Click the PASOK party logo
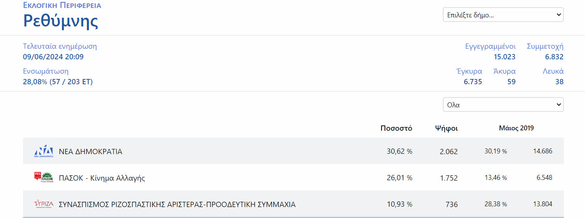This screenshot has width=585, height=218. pyautogui.click(x=43, y=178)
